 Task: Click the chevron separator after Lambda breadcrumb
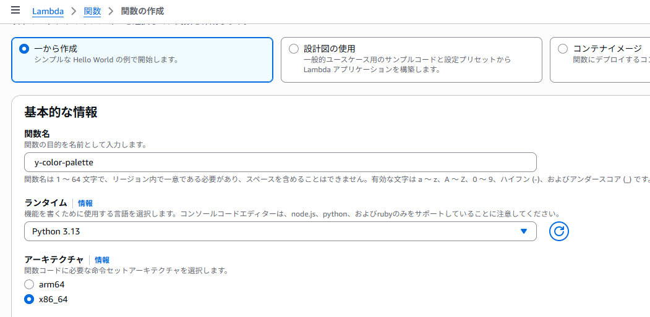pos(73,11)
